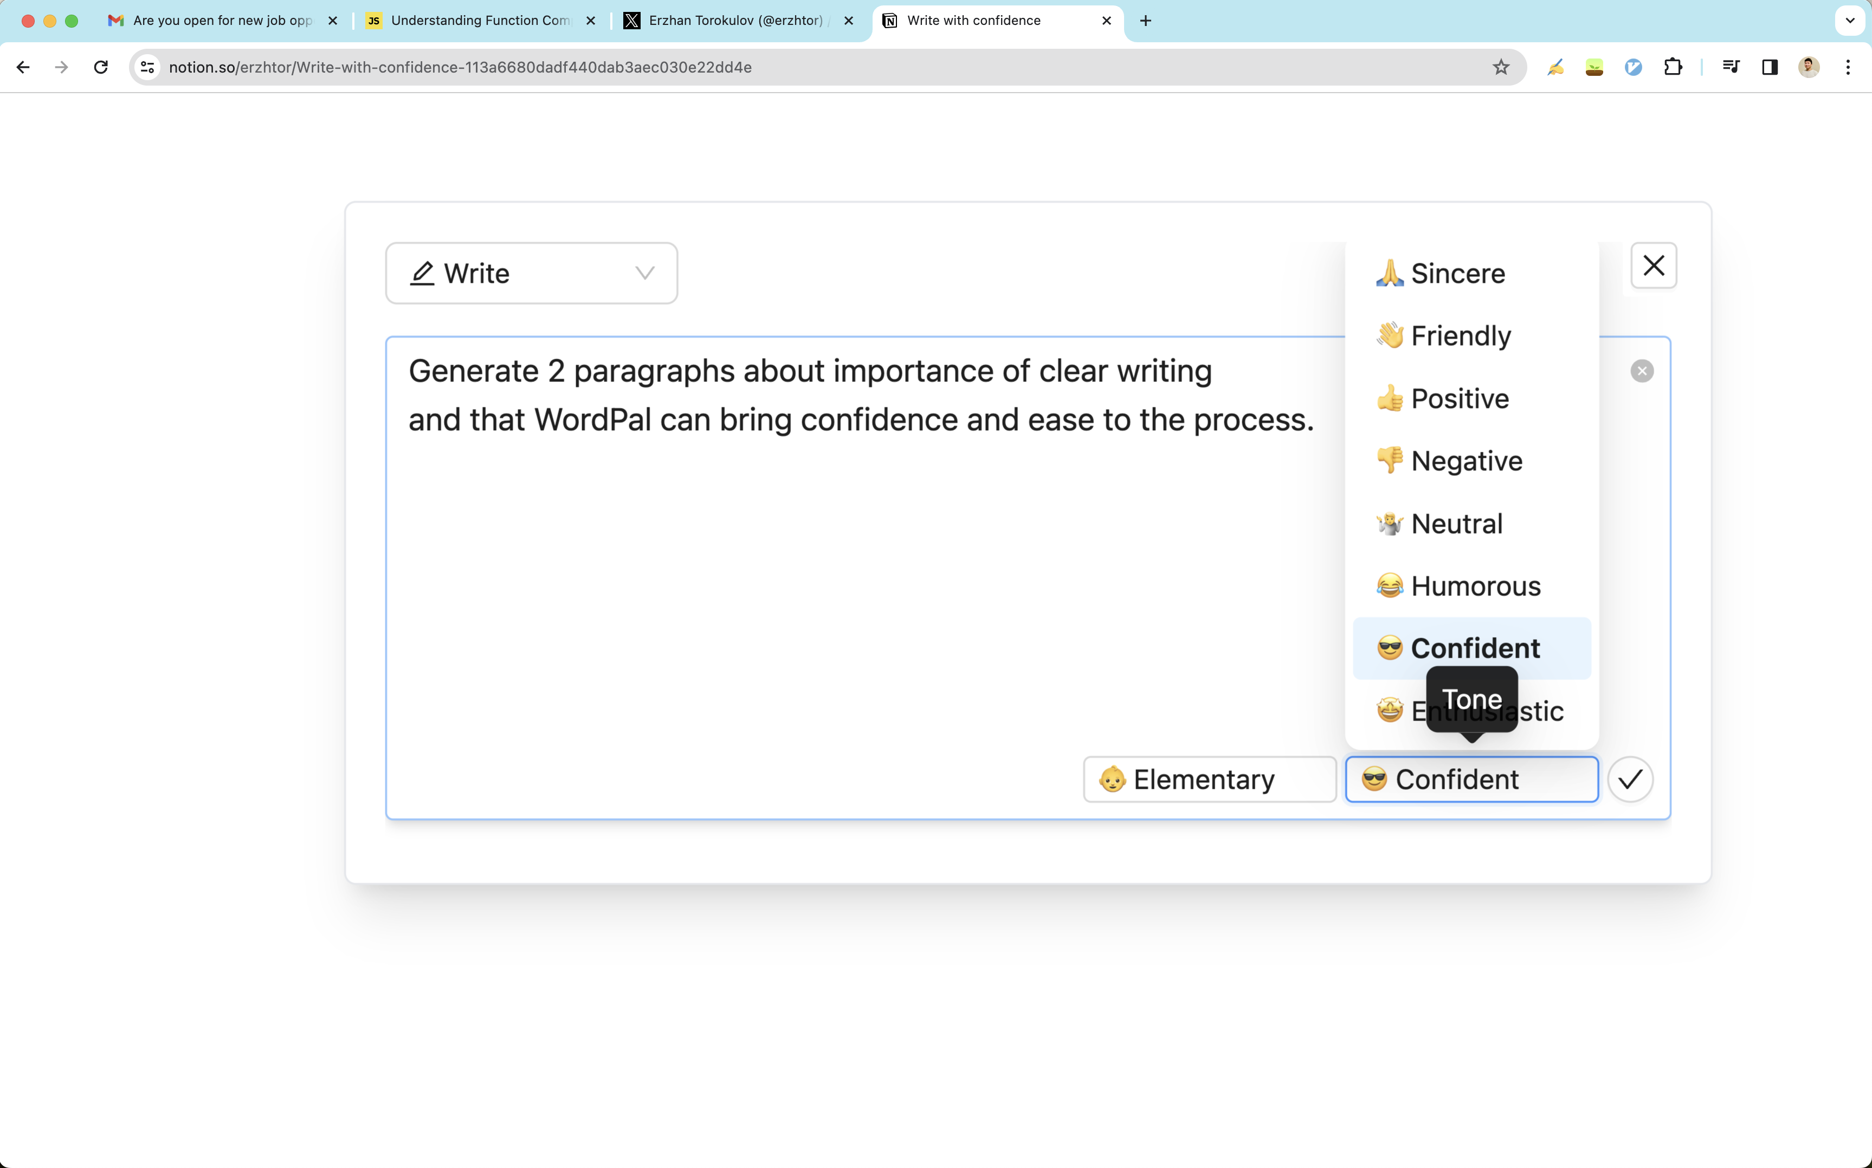Select the Humorous tone option
Image resolution: width=1872 pixels, height=1168 pixels.
pos(1472,586)
